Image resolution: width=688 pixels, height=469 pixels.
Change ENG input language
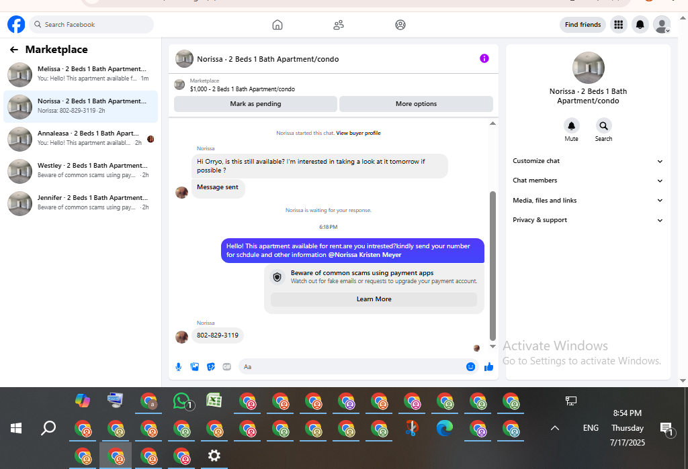(591, 428)
